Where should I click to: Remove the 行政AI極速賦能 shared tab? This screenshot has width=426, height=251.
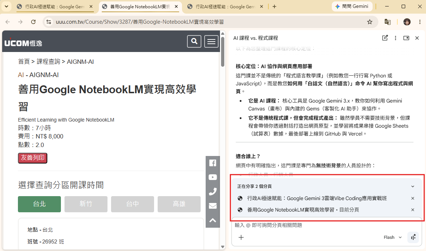[413, 198]
